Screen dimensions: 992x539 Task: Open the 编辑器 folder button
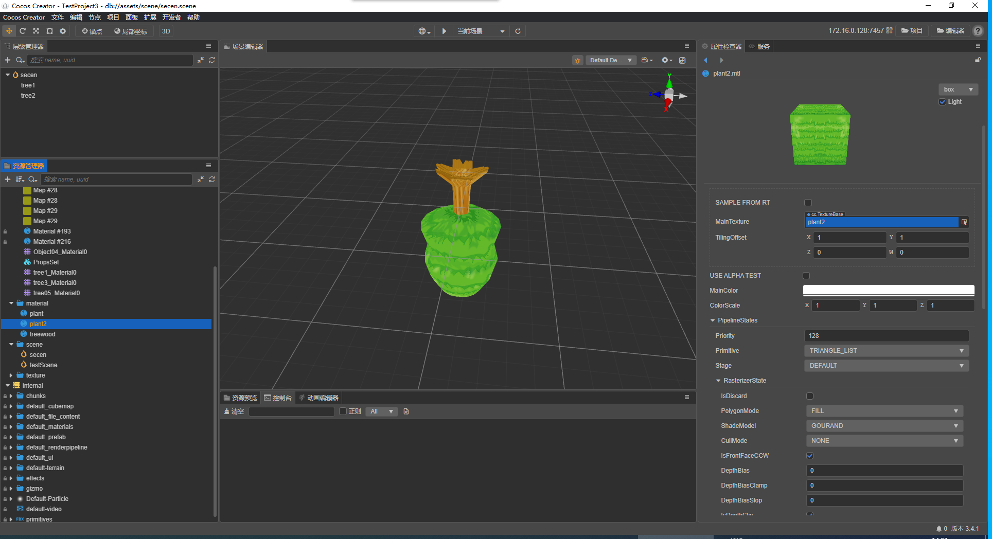click(x=950, y=31)
